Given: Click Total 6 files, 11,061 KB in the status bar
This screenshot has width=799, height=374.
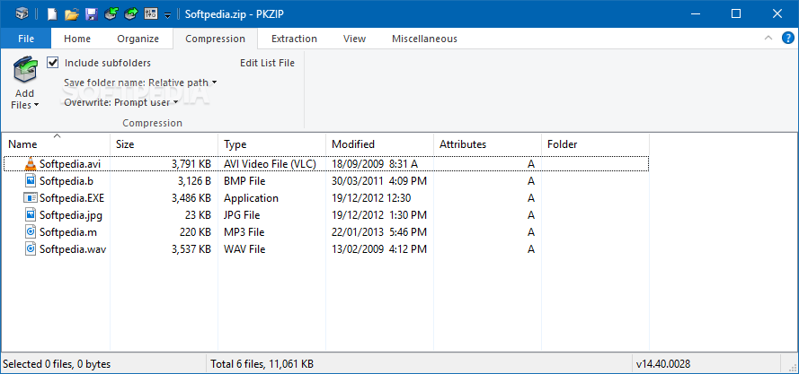Looking at the screenshot, I should click(x=262, y=364).
